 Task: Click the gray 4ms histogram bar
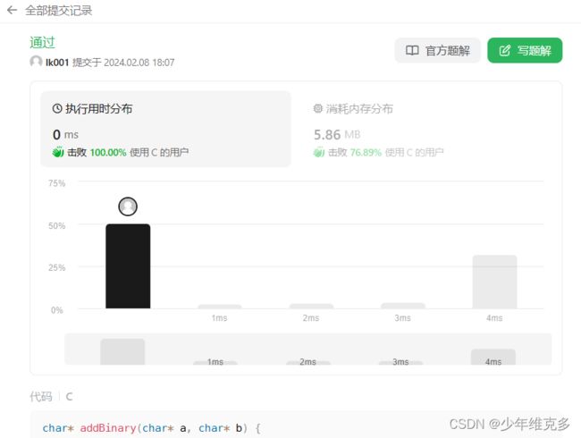[494, 282]
